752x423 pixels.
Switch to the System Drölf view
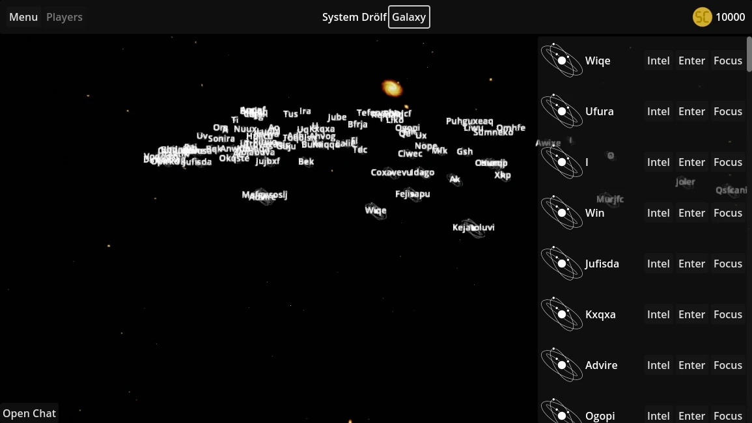354,17
